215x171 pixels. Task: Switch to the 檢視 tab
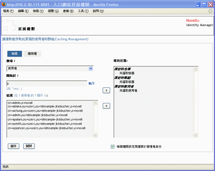tap(15, 54)
